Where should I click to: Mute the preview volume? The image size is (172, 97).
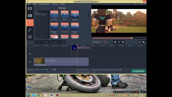[144, 42]
